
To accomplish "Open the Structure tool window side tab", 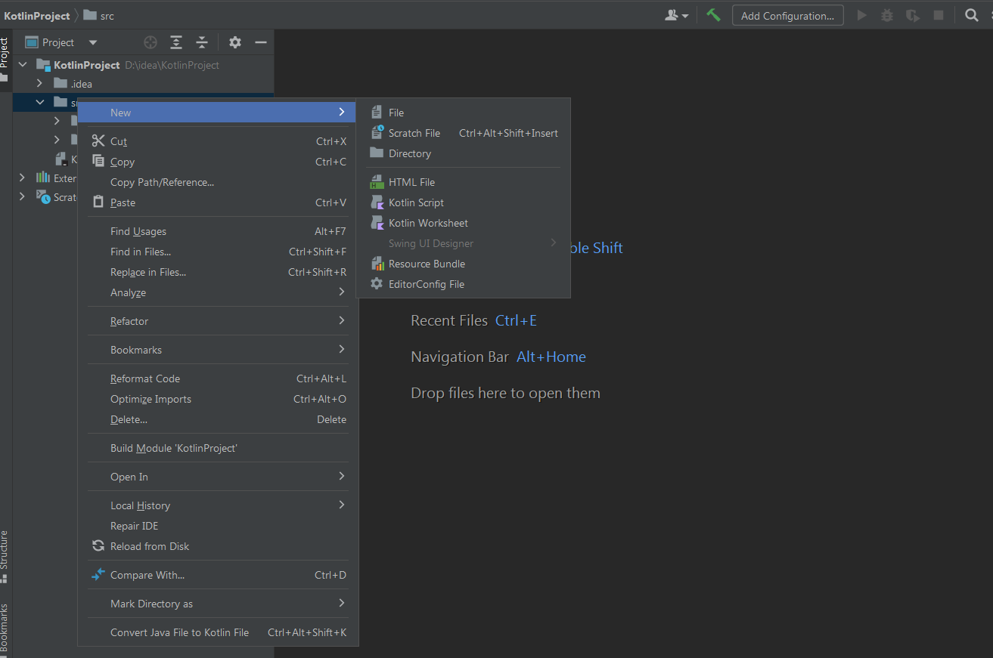I will click(x=5, y=557).
